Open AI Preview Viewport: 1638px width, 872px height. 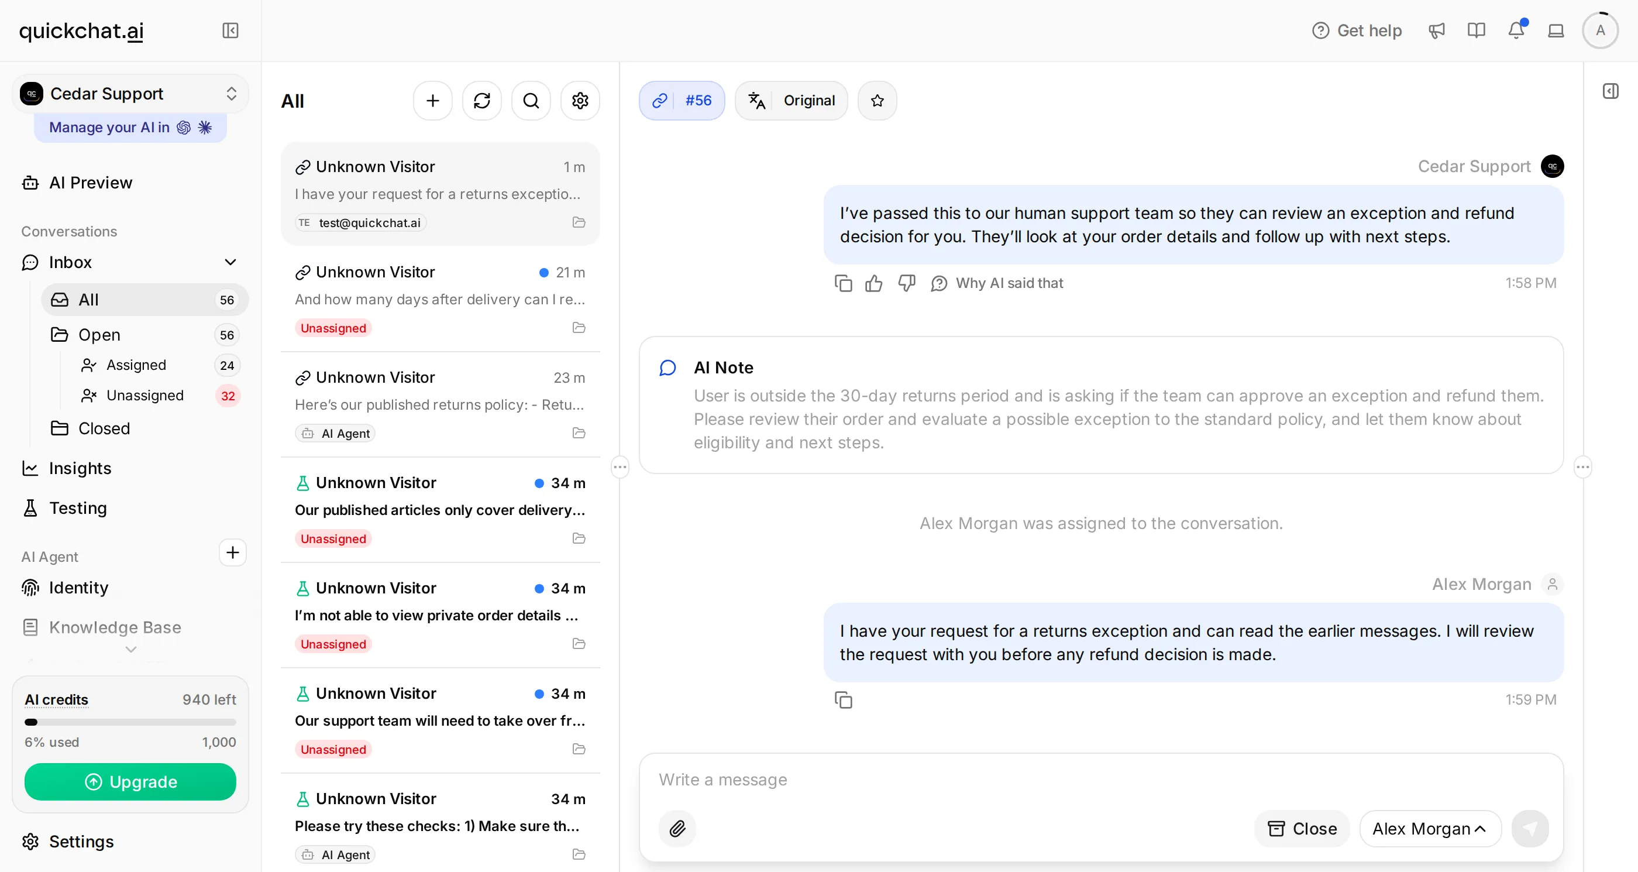point(130,183)
